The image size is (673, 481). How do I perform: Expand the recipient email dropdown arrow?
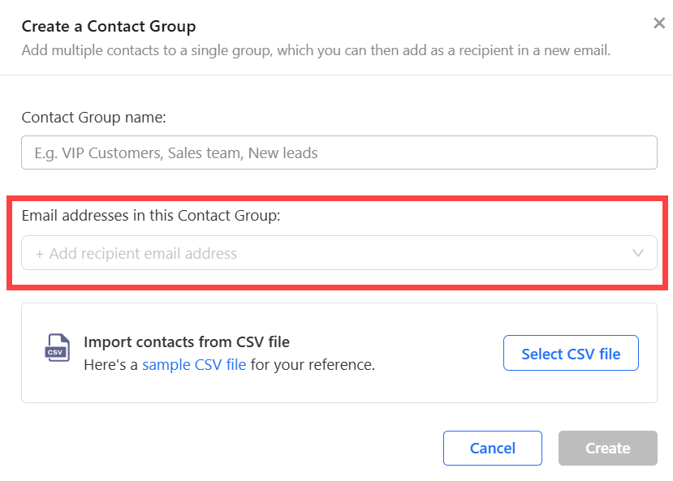[638, 253]
